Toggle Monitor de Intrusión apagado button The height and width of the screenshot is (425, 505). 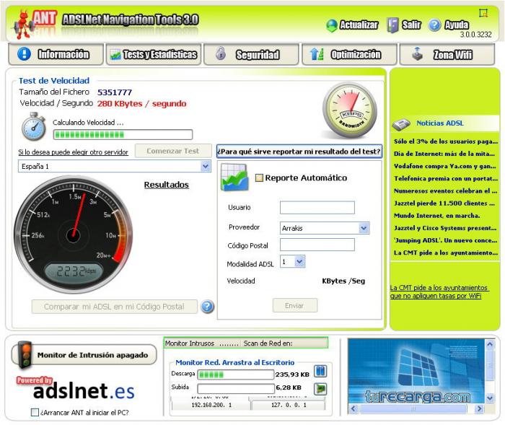coord(84,355)
